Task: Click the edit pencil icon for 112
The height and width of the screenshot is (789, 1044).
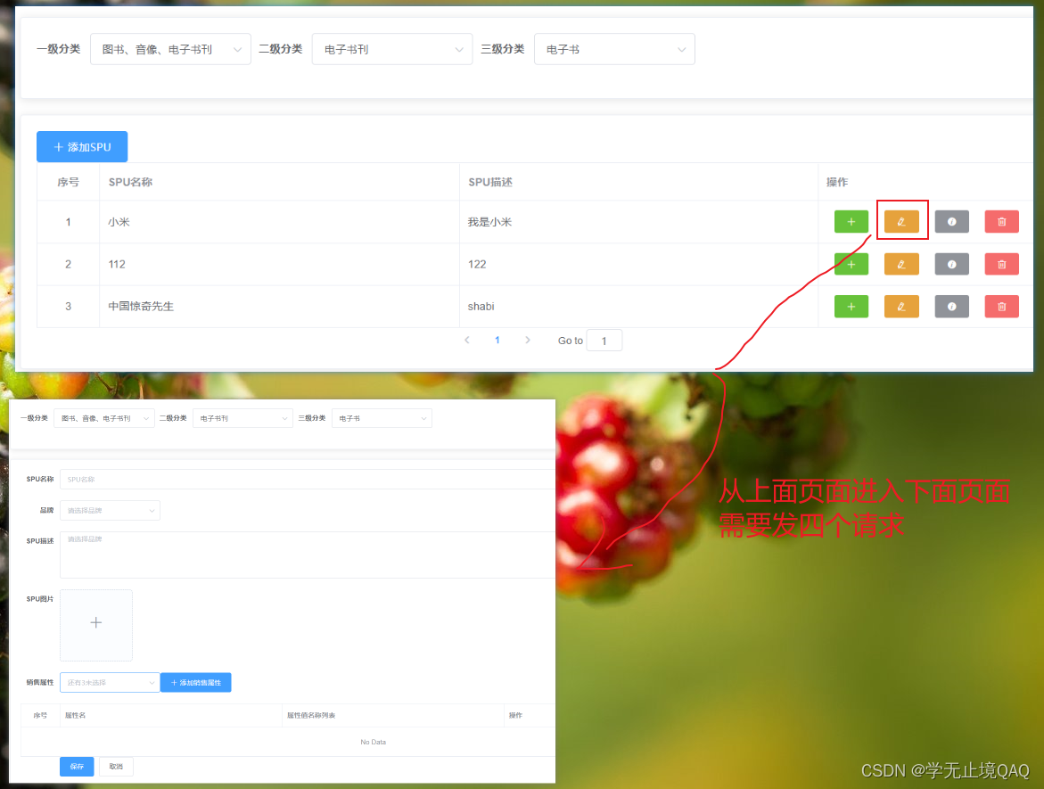Action: coord(901,264)
